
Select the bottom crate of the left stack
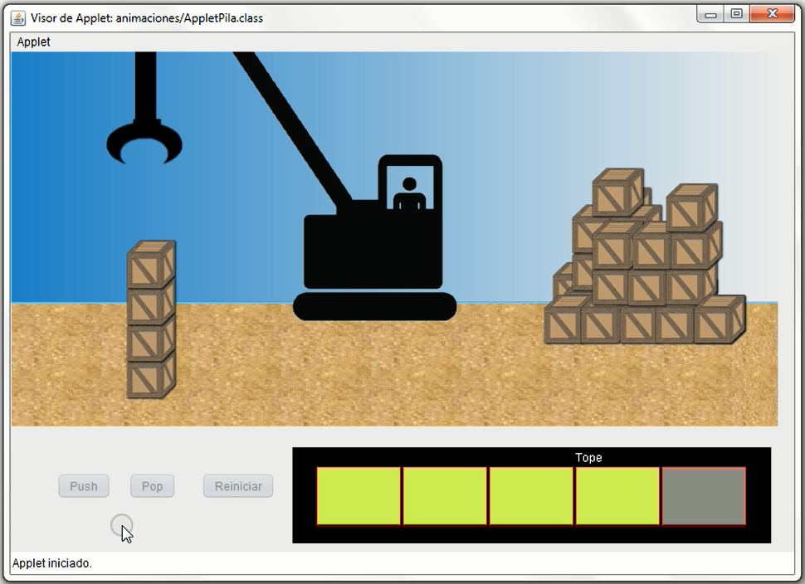pos(150,376)
